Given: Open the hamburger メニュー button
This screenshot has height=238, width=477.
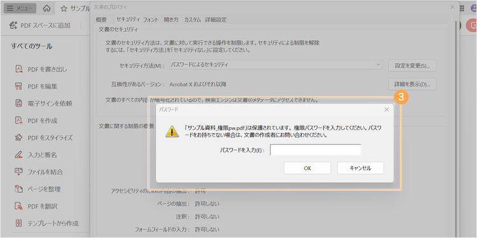Looking at the screenshot, I should tap(20, 8).
